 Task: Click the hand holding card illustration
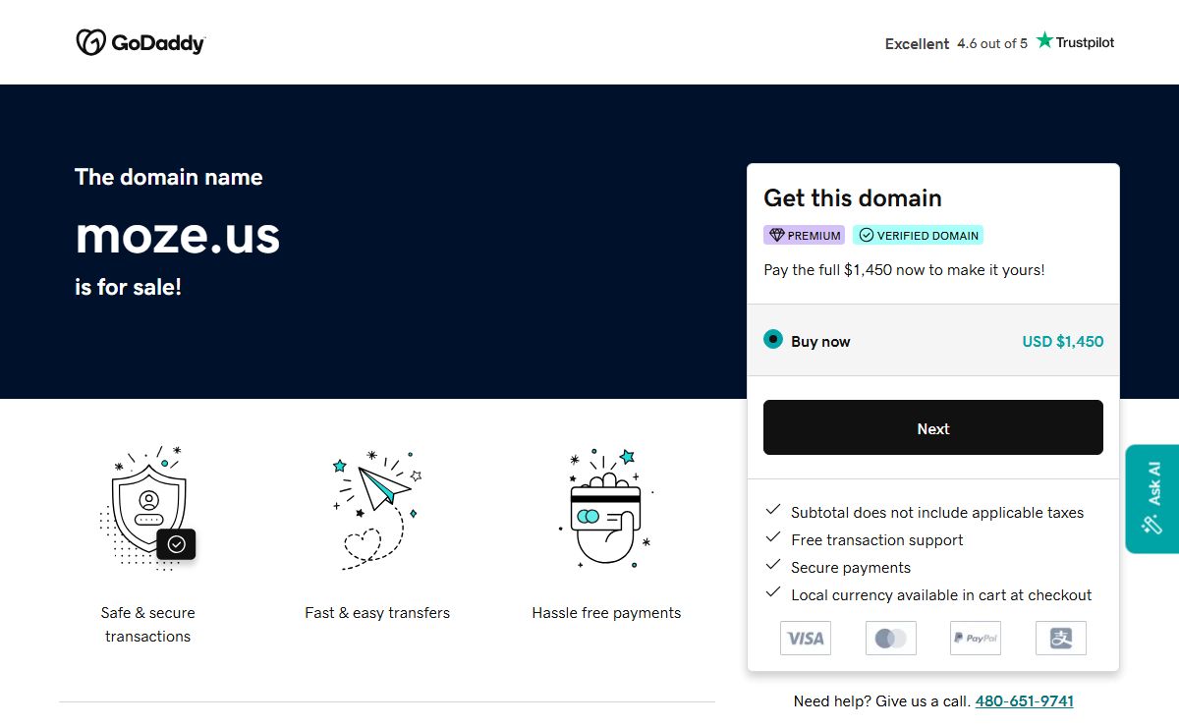[606, 509]
